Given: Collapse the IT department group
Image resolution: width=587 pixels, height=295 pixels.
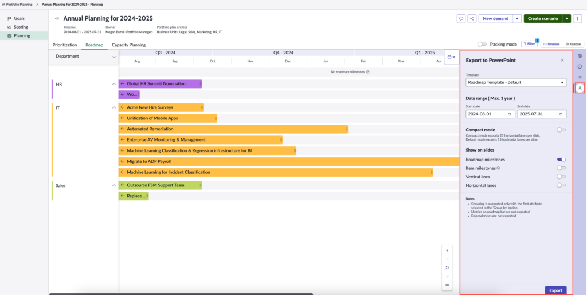Looking at the screenshot, I should tap(114, 107).
